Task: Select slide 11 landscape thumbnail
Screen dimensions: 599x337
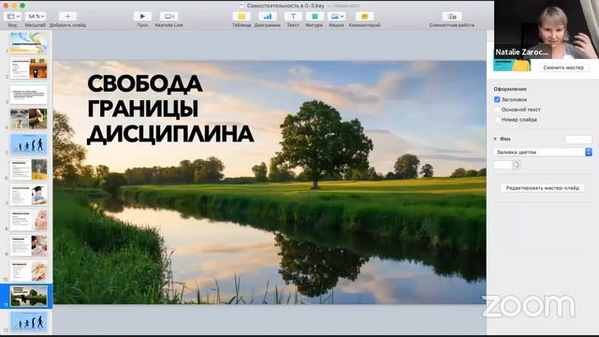Action: pyautogui.click(x=29, y=296)
